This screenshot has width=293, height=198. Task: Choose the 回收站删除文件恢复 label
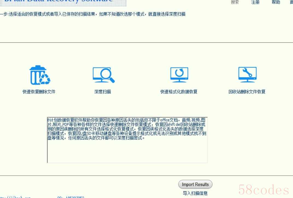(247, 92)
